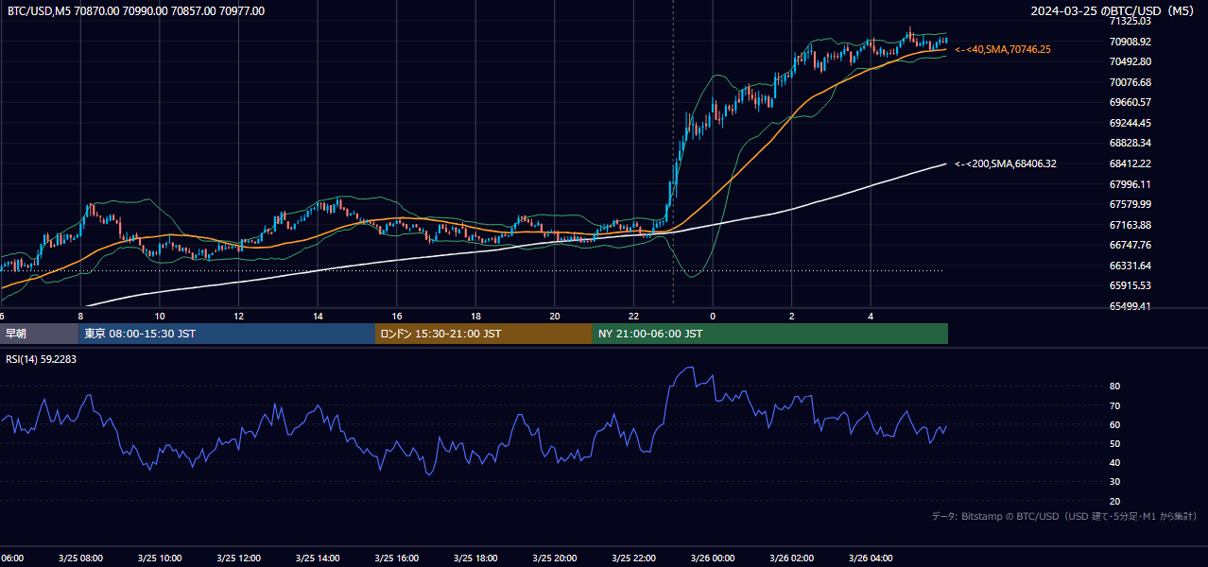
Task: Click the 3/25 10:00 bottom time label
Action: (159, 558)
